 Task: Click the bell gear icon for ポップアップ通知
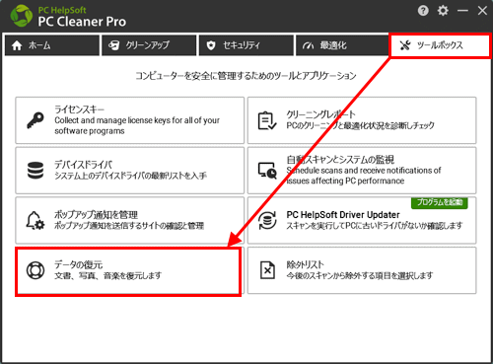pos(35,220)
